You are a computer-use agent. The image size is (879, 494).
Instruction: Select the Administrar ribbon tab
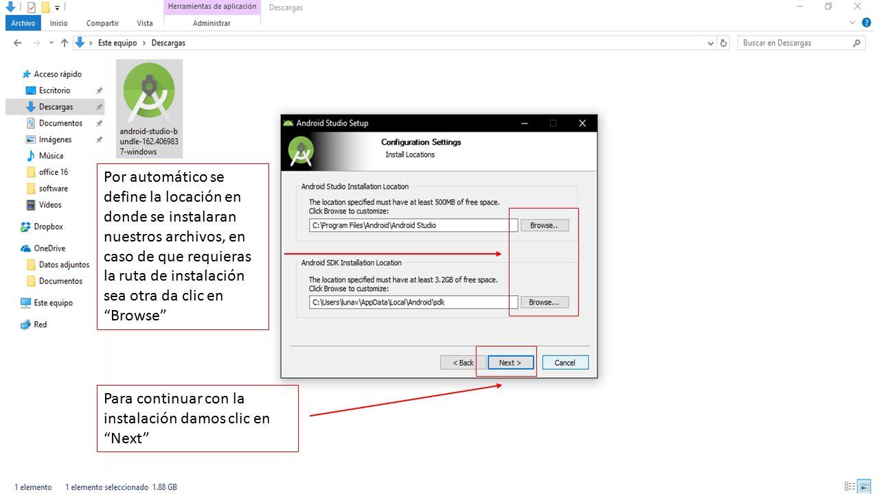click(x=212, y=23)
